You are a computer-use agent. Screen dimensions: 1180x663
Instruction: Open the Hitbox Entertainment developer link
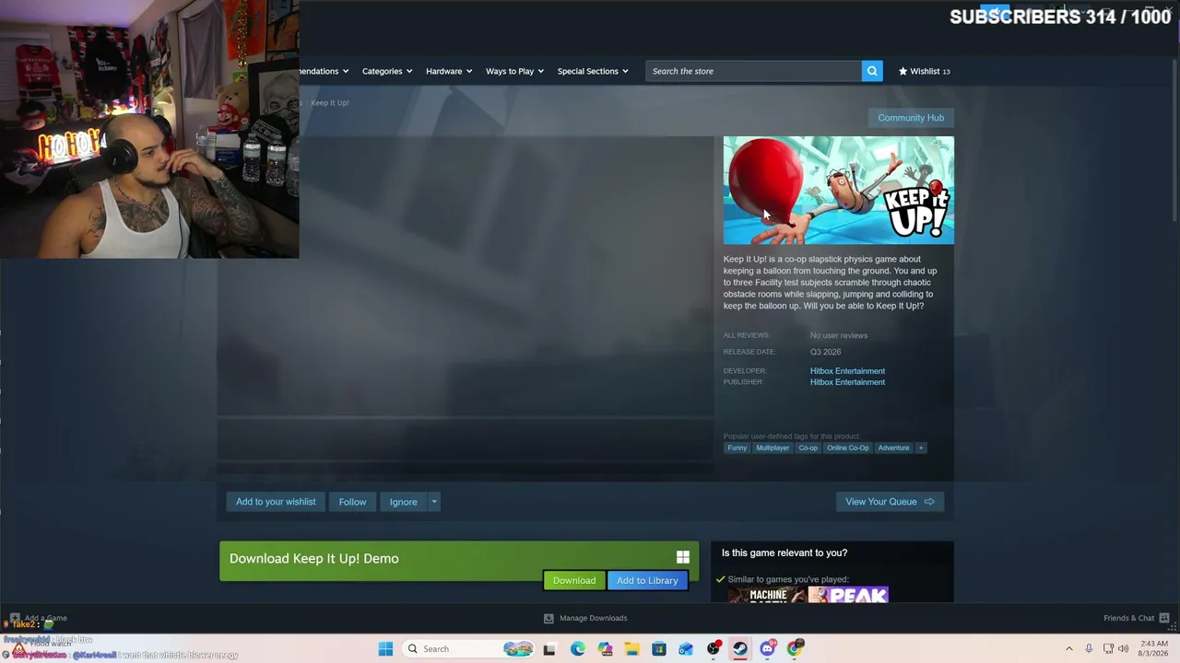click(847, 371)
